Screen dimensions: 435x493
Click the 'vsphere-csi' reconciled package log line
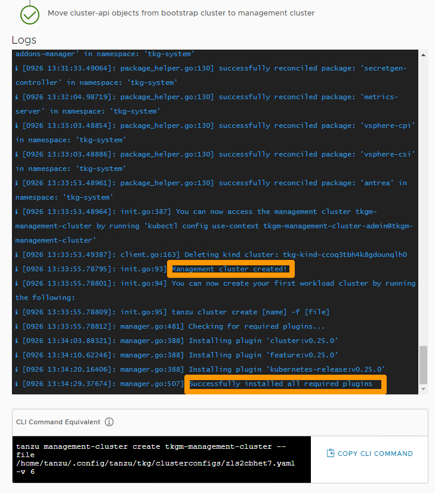pyautogui.click(x=215, y=161)
